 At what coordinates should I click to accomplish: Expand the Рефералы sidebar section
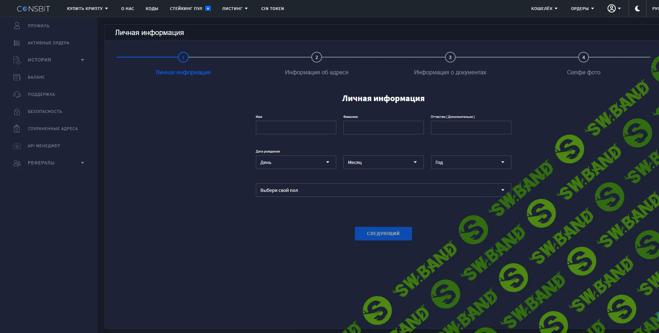(83, 163)
